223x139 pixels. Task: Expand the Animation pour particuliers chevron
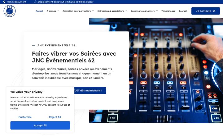point(93,11)
